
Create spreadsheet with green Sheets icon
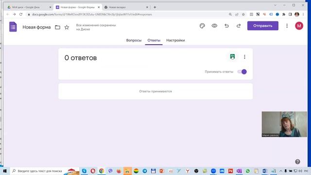point(232,57)
